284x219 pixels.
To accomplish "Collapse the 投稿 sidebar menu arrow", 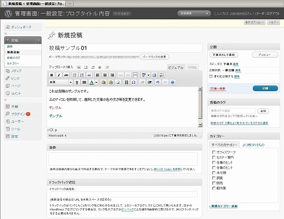I will 39,40.
